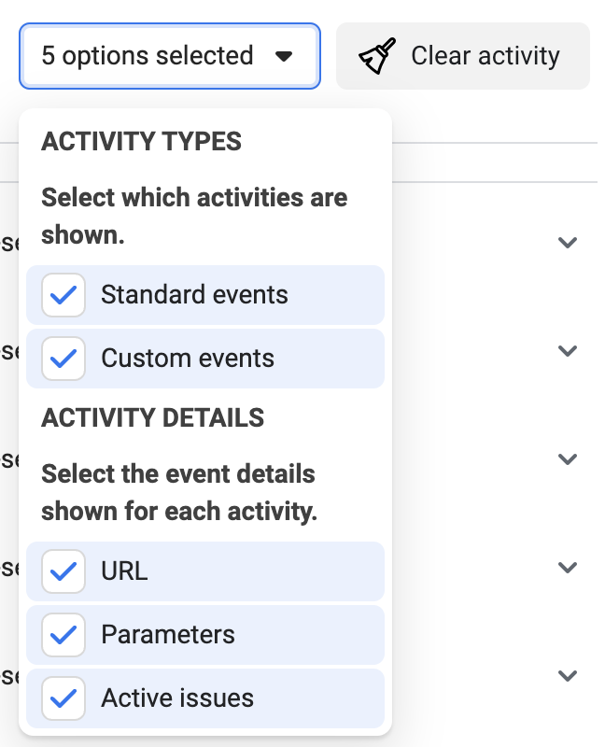Disable the Parameters checkbox
This screenshot has height=747, width=605.
pos(63,635)
